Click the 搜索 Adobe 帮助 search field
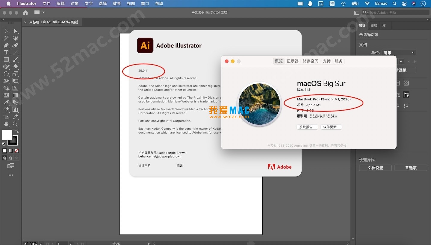The image size is (431, 245). [395, 12]
